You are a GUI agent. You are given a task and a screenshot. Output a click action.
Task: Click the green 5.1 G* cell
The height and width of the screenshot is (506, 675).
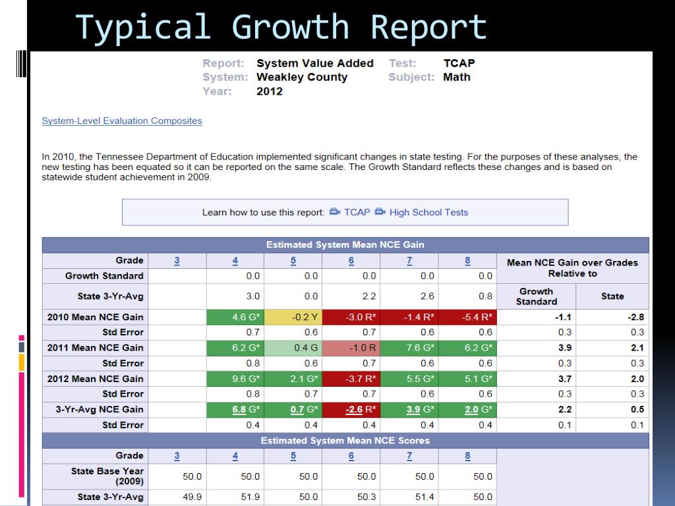click(x=467, y=379)
